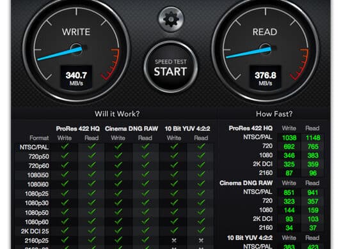Click the Cinema DNG 2K DCI read value 103
The width and height of the screenshot is (341, 249).
313,219
